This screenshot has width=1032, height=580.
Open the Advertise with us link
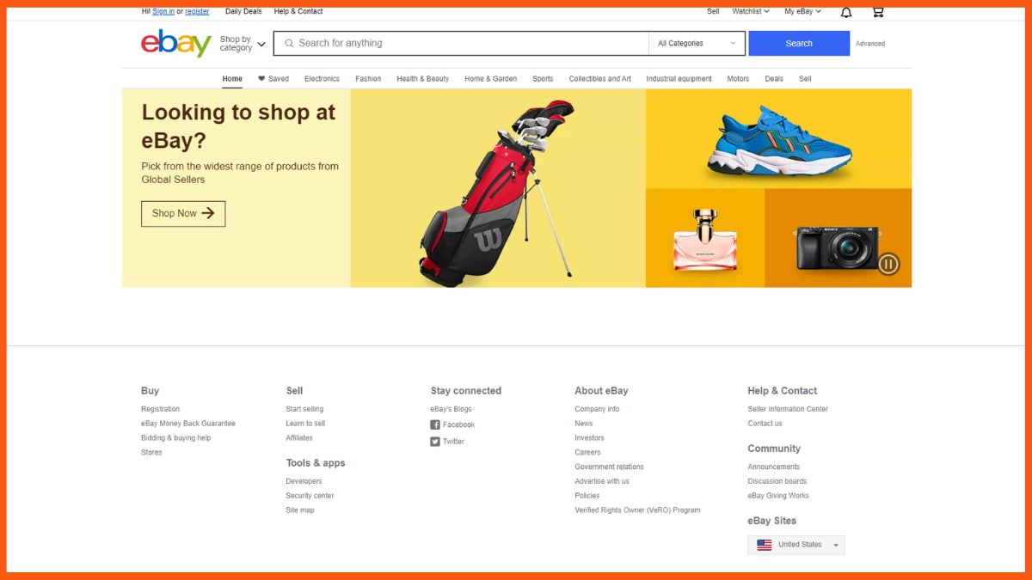[x=602, y=481]
